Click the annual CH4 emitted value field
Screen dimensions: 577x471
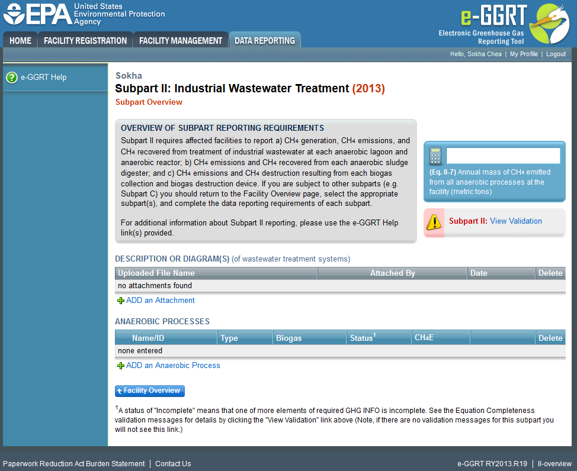(x=503, y=156)
